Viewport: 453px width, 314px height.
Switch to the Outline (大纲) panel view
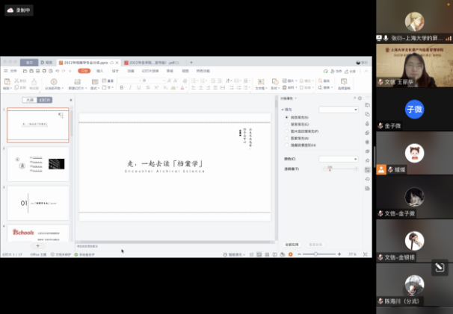[x=29, y=99]
